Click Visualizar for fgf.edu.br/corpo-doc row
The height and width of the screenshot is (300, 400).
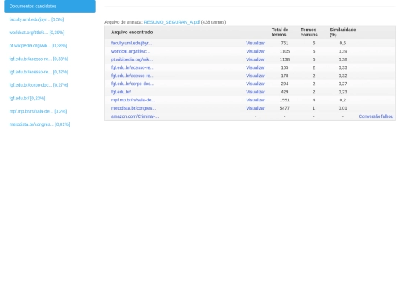click(256, 84)
